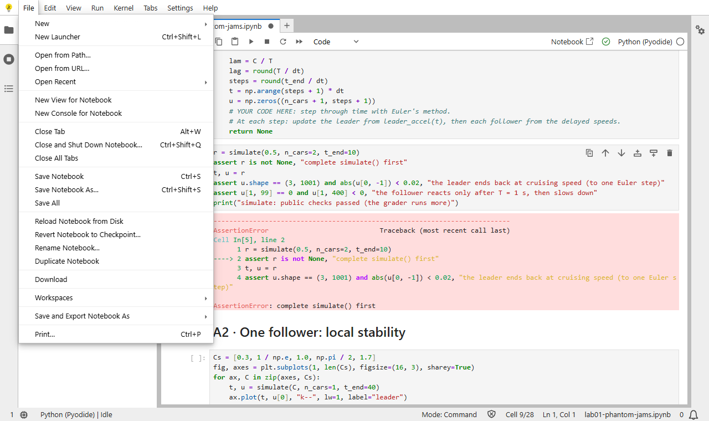Open a new tab with the plus button
The width and height of the screenshot is (709, 421).
tap(287, 26)
